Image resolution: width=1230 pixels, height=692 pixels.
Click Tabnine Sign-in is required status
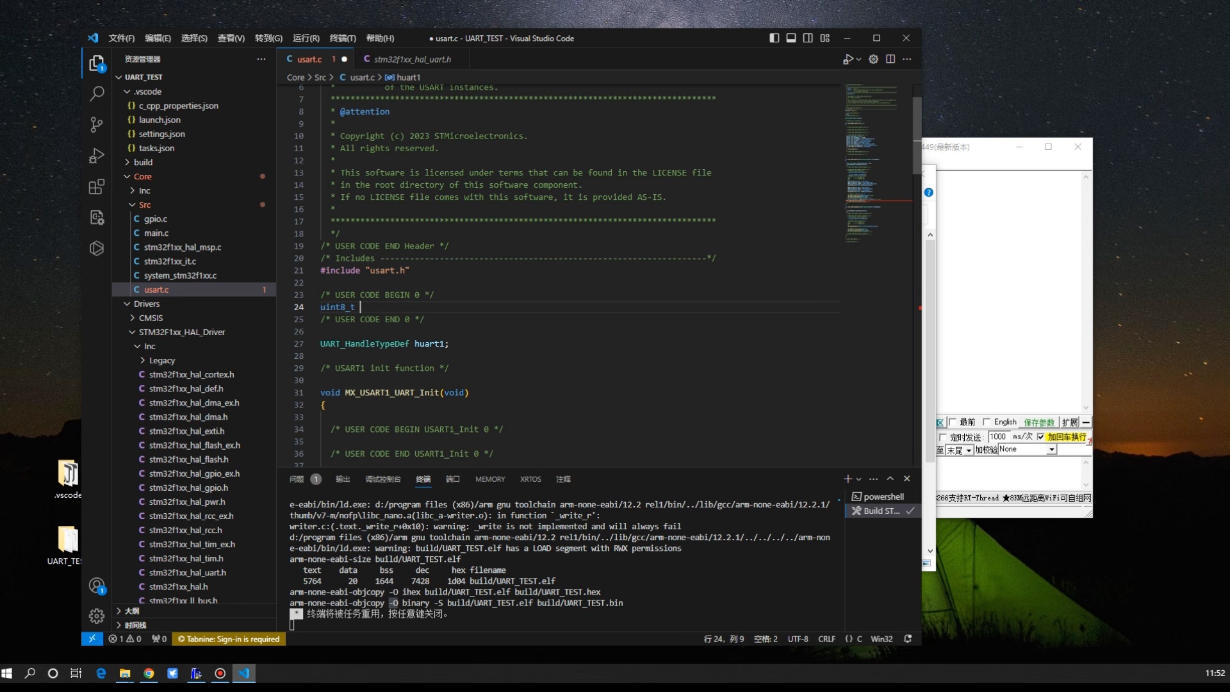(229, 639)
